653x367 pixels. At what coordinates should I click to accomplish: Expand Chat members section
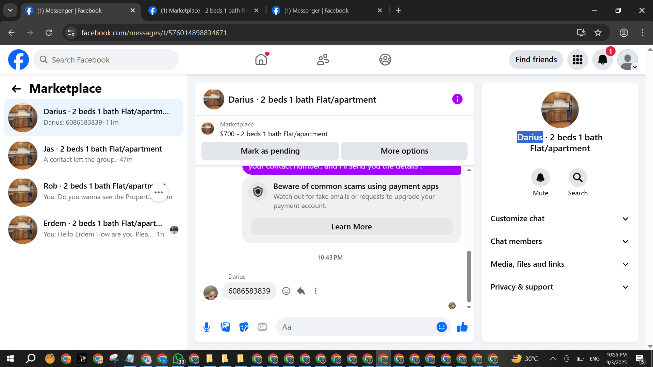tap(560, 242)
